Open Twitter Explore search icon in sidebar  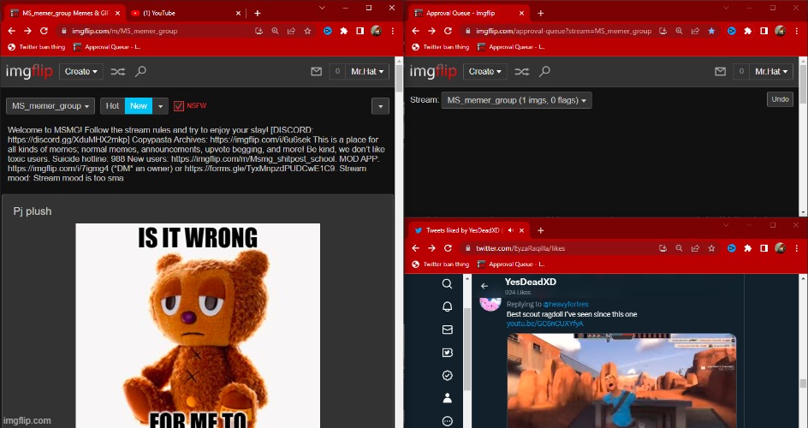[448, 284]
